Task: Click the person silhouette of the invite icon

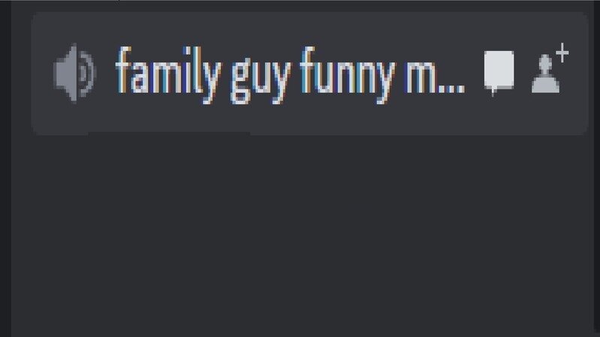Action: click(545, 73)
